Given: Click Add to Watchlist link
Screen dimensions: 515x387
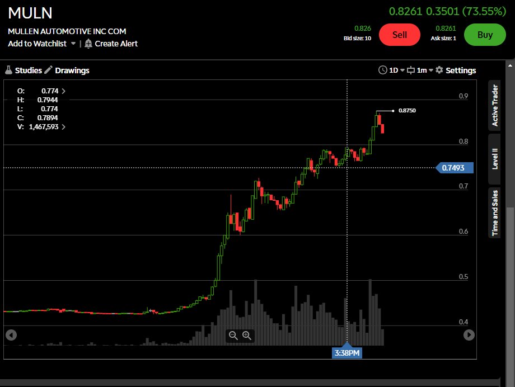Looking at the screenshot, I should (x=37, y=44).
